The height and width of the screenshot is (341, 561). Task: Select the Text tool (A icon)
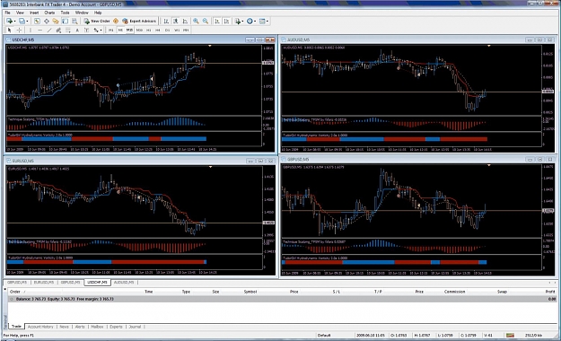(77, 30)
